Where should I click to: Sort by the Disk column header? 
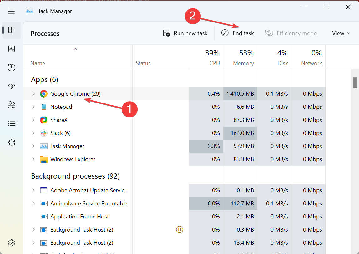point(274,57)
